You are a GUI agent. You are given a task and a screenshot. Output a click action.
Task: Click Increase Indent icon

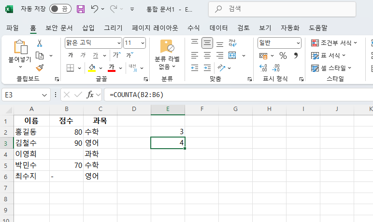[207, 68]
